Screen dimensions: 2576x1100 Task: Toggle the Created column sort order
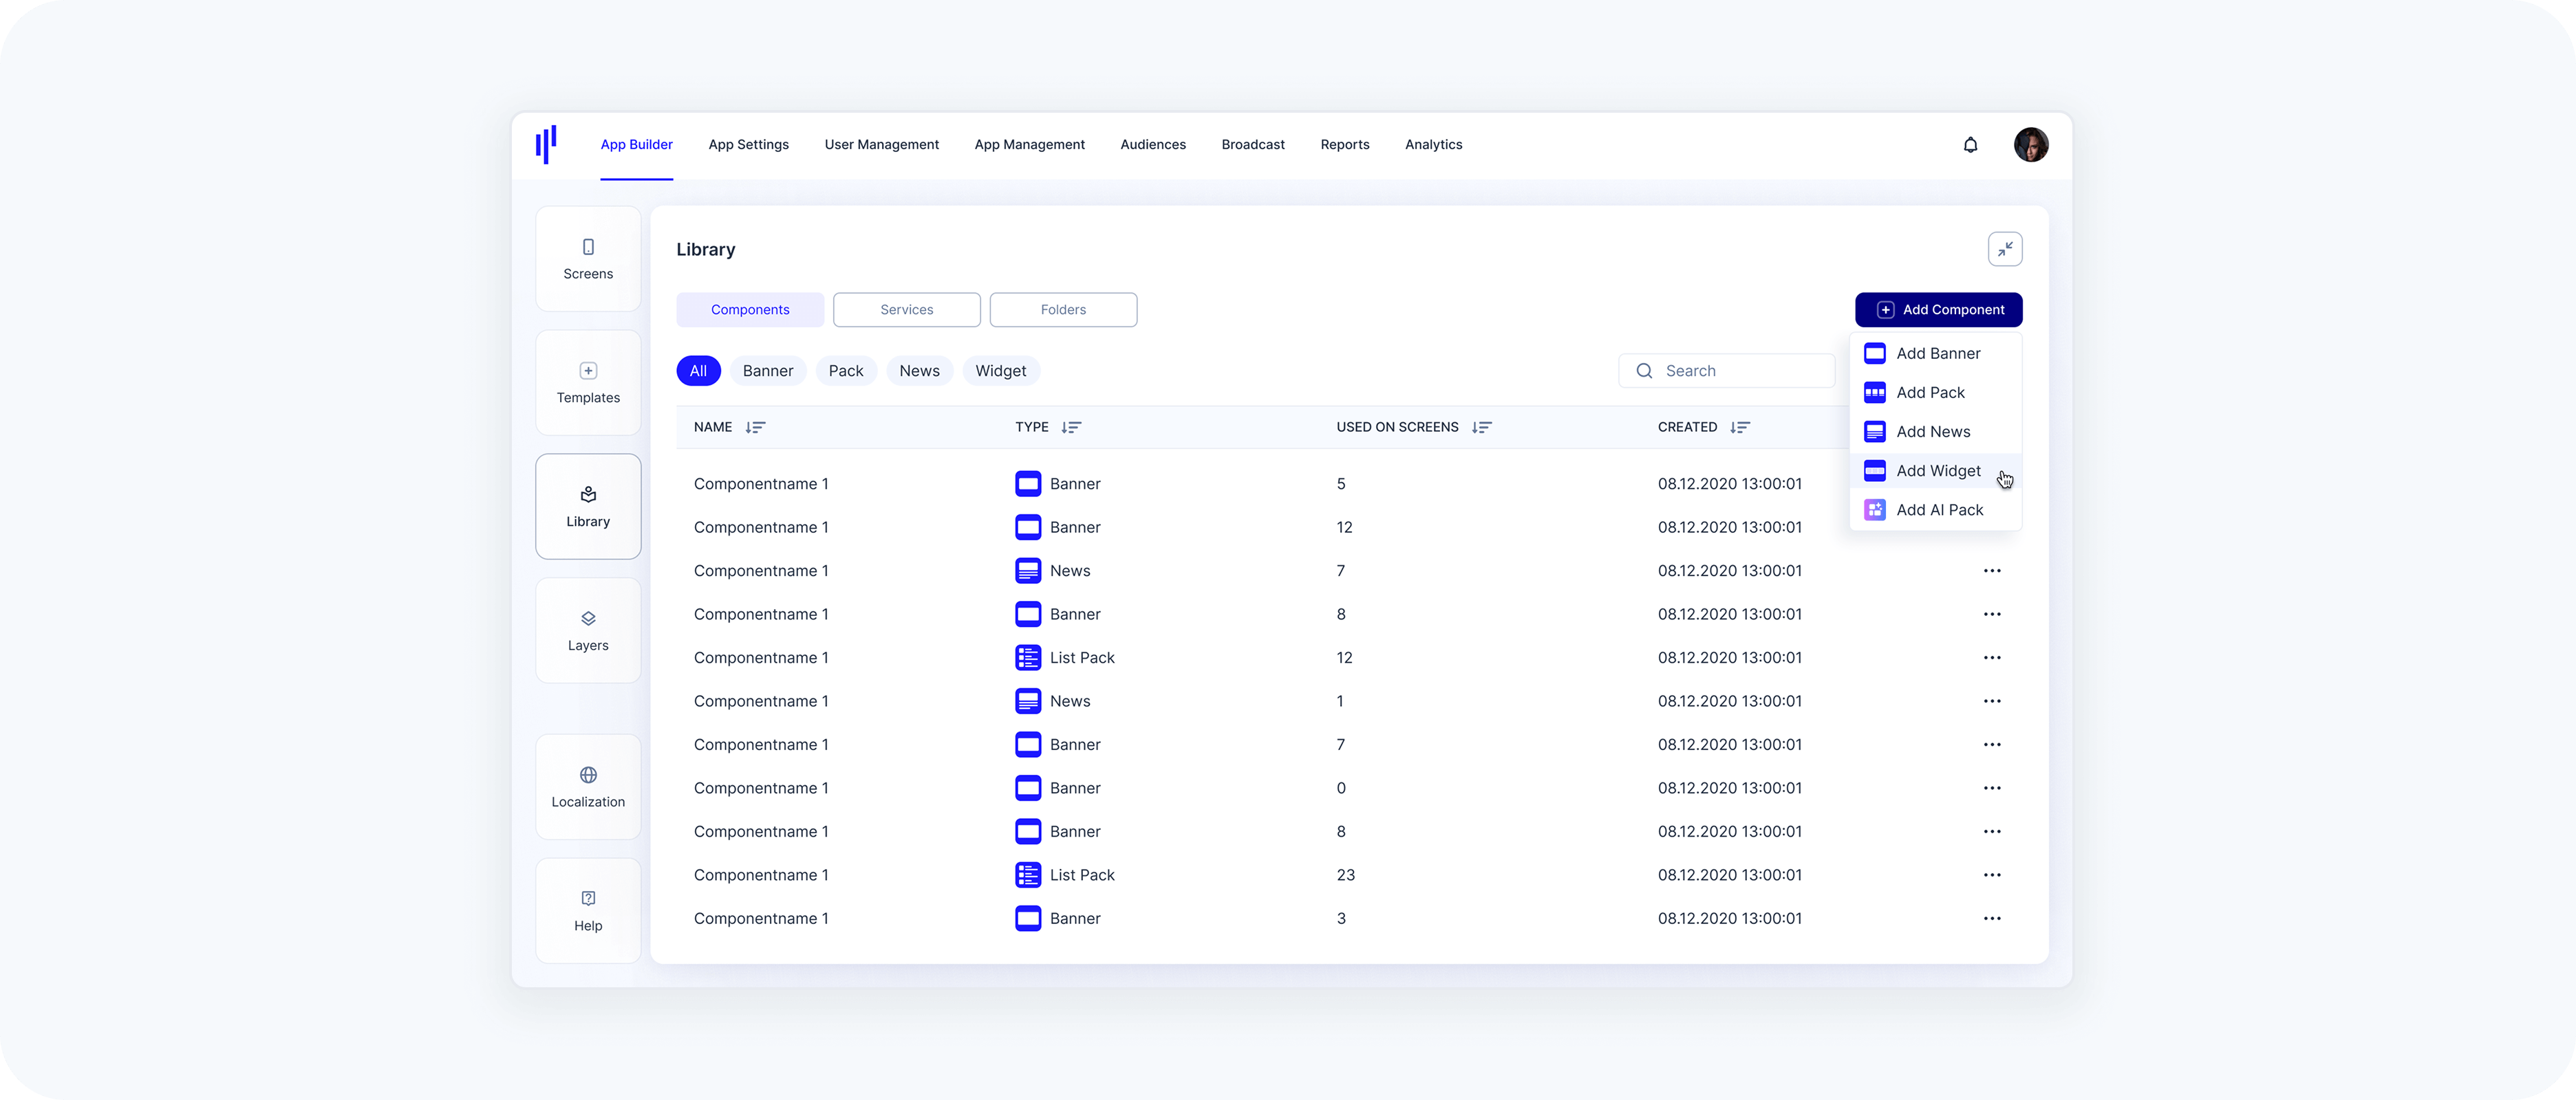1740,428
